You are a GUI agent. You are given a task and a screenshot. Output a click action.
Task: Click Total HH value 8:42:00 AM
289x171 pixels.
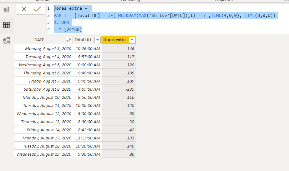click(87, 130)
